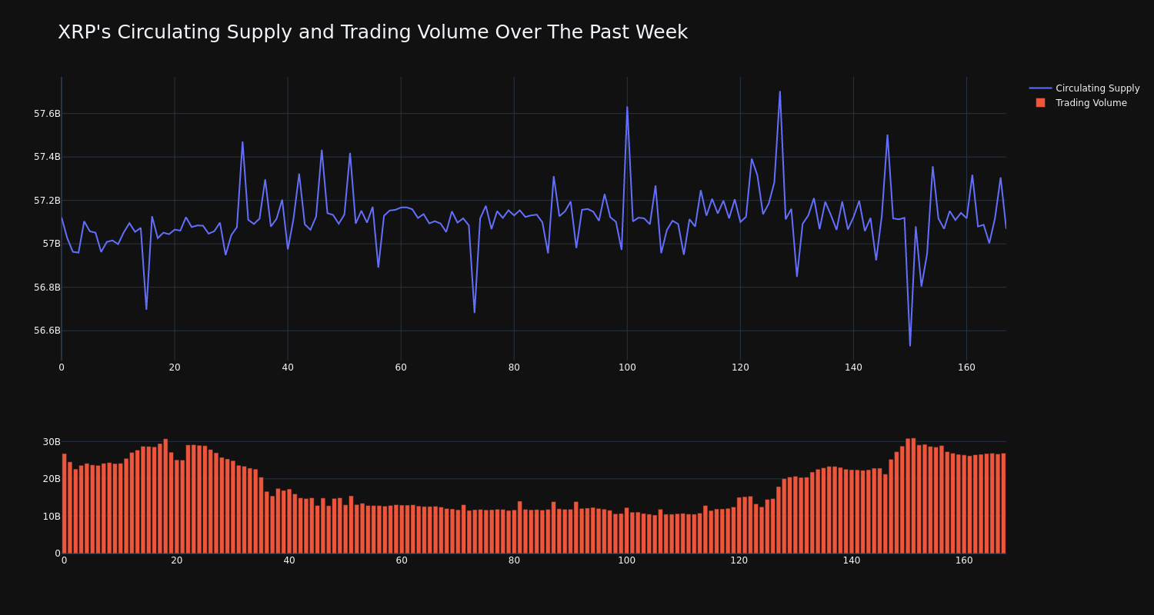
Task: Select the chart title text
Action: tap(372, 32)
